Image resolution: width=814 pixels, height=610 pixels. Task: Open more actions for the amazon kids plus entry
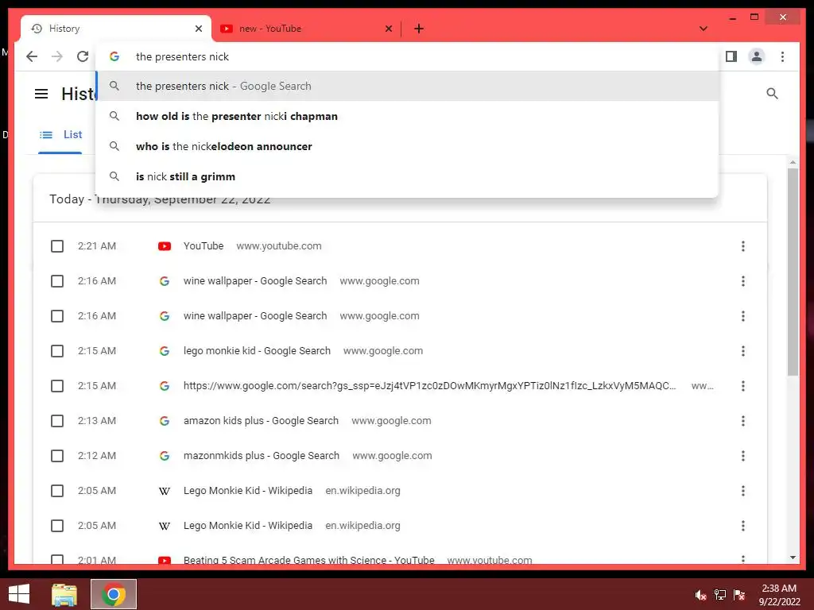pos(743,421)
